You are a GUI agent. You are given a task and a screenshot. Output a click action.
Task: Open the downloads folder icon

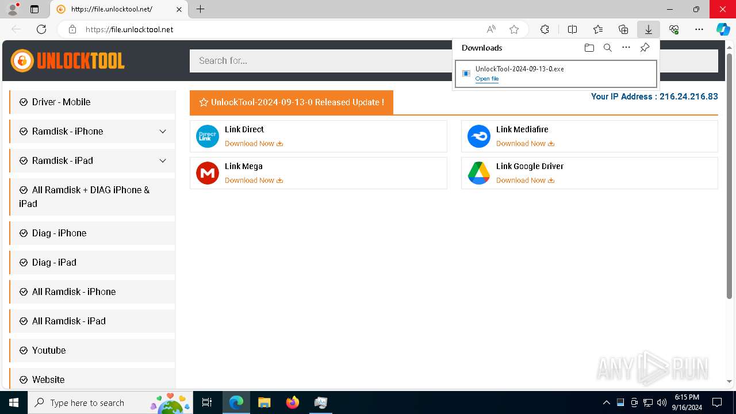point(589,48)
